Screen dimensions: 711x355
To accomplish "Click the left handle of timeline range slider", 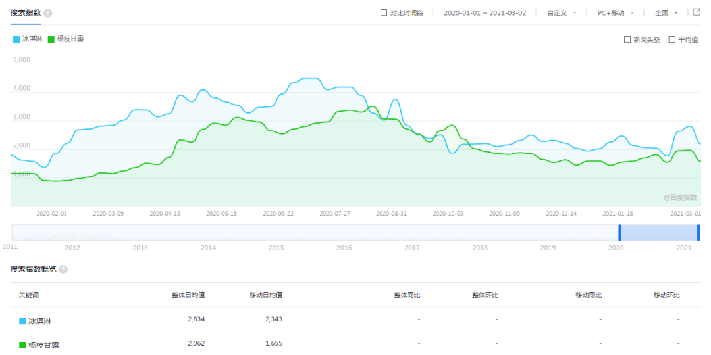I will point(619,232).
